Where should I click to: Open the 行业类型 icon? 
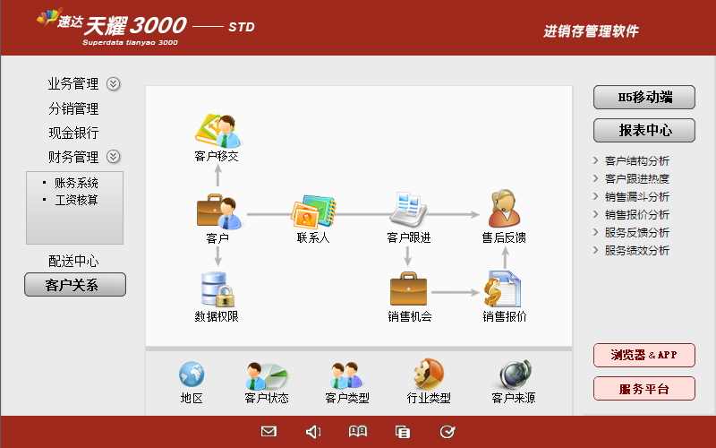428,374
